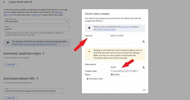Copy the Client ID value
This screenshot has width=190, height=100.
click(x=144, y=42)
